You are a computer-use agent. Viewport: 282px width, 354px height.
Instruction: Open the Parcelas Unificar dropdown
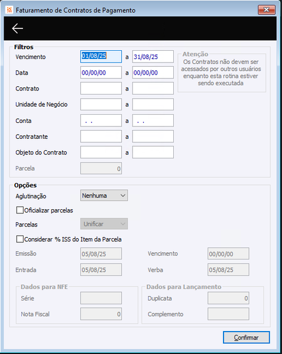[104, 224]
